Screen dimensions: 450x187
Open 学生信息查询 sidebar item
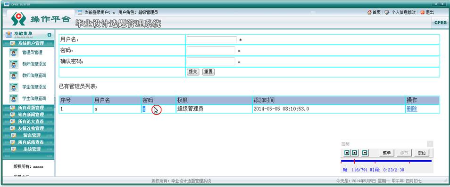34,98
